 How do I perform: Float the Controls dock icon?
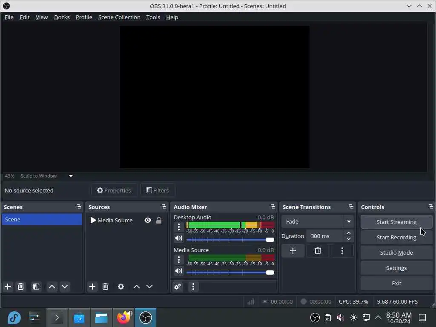click(x=431, y=207)
